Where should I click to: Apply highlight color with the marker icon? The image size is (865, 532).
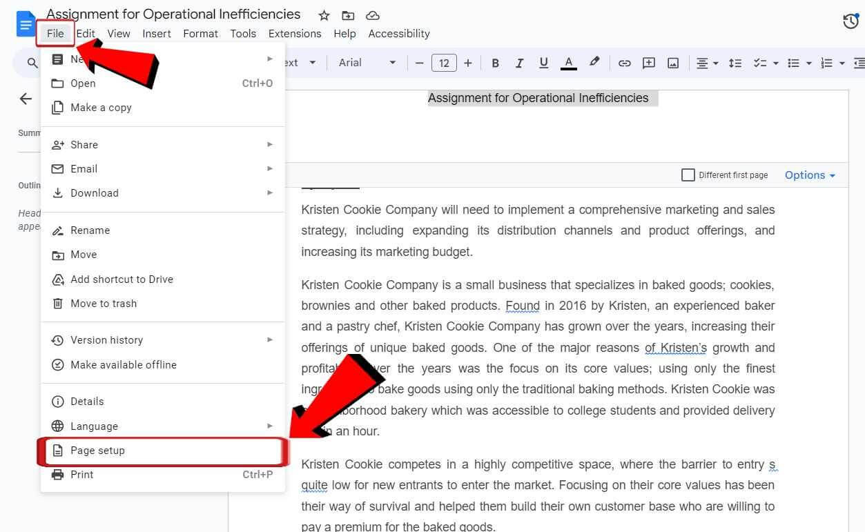(594, 63)
